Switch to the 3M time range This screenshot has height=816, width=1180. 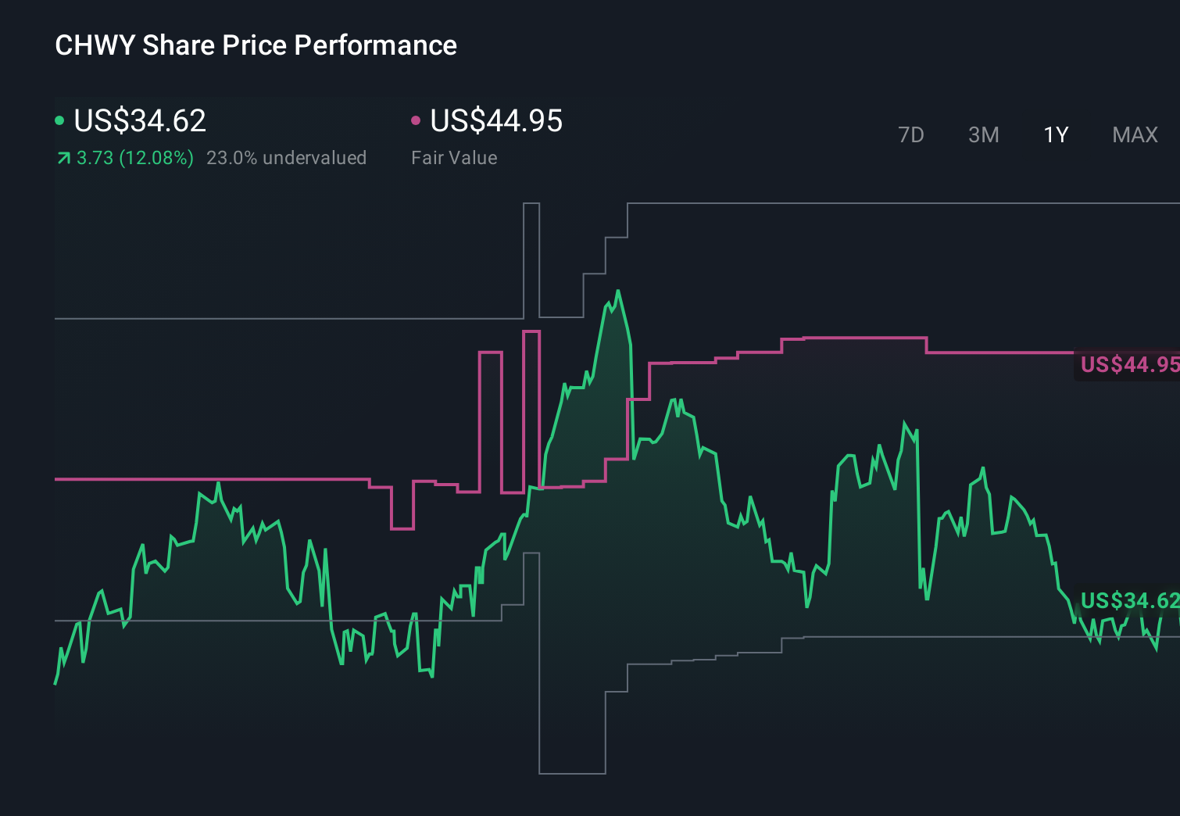983,135
